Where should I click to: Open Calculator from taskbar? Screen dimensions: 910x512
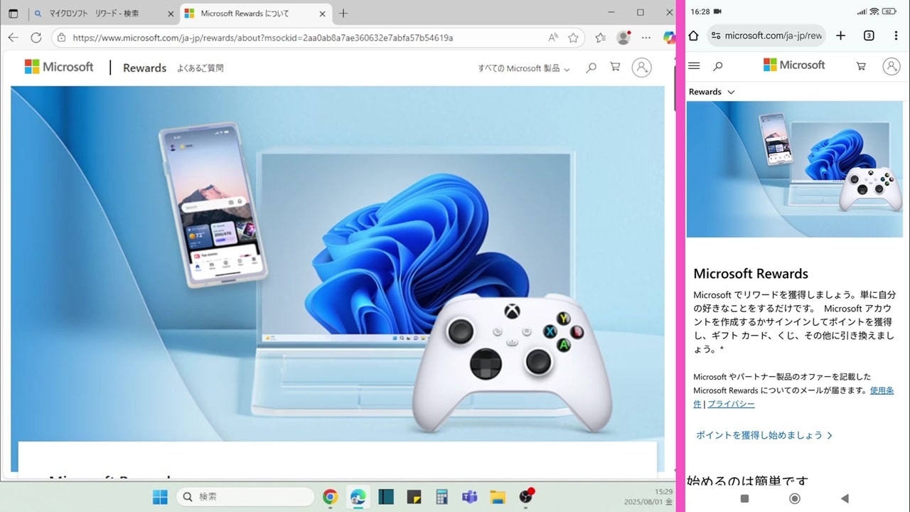click(x=441, y=497)
